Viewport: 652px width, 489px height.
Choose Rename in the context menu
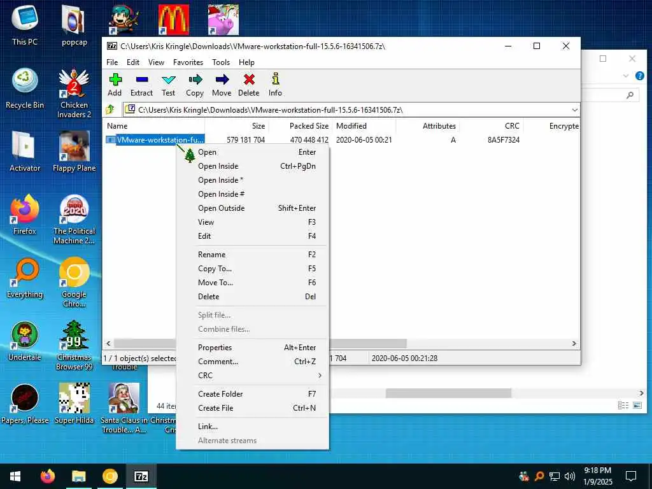tap(252, 255)
